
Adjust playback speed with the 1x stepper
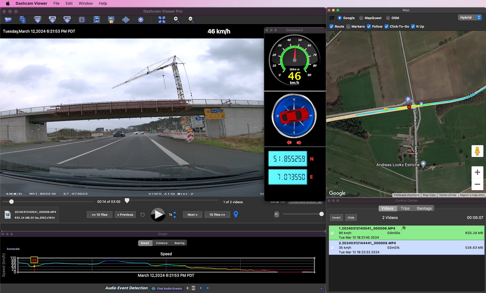175,215
